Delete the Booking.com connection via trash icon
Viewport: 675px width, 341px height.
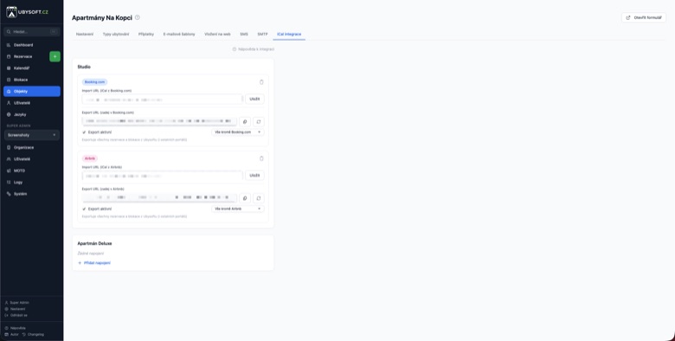(x=261, y=82)
